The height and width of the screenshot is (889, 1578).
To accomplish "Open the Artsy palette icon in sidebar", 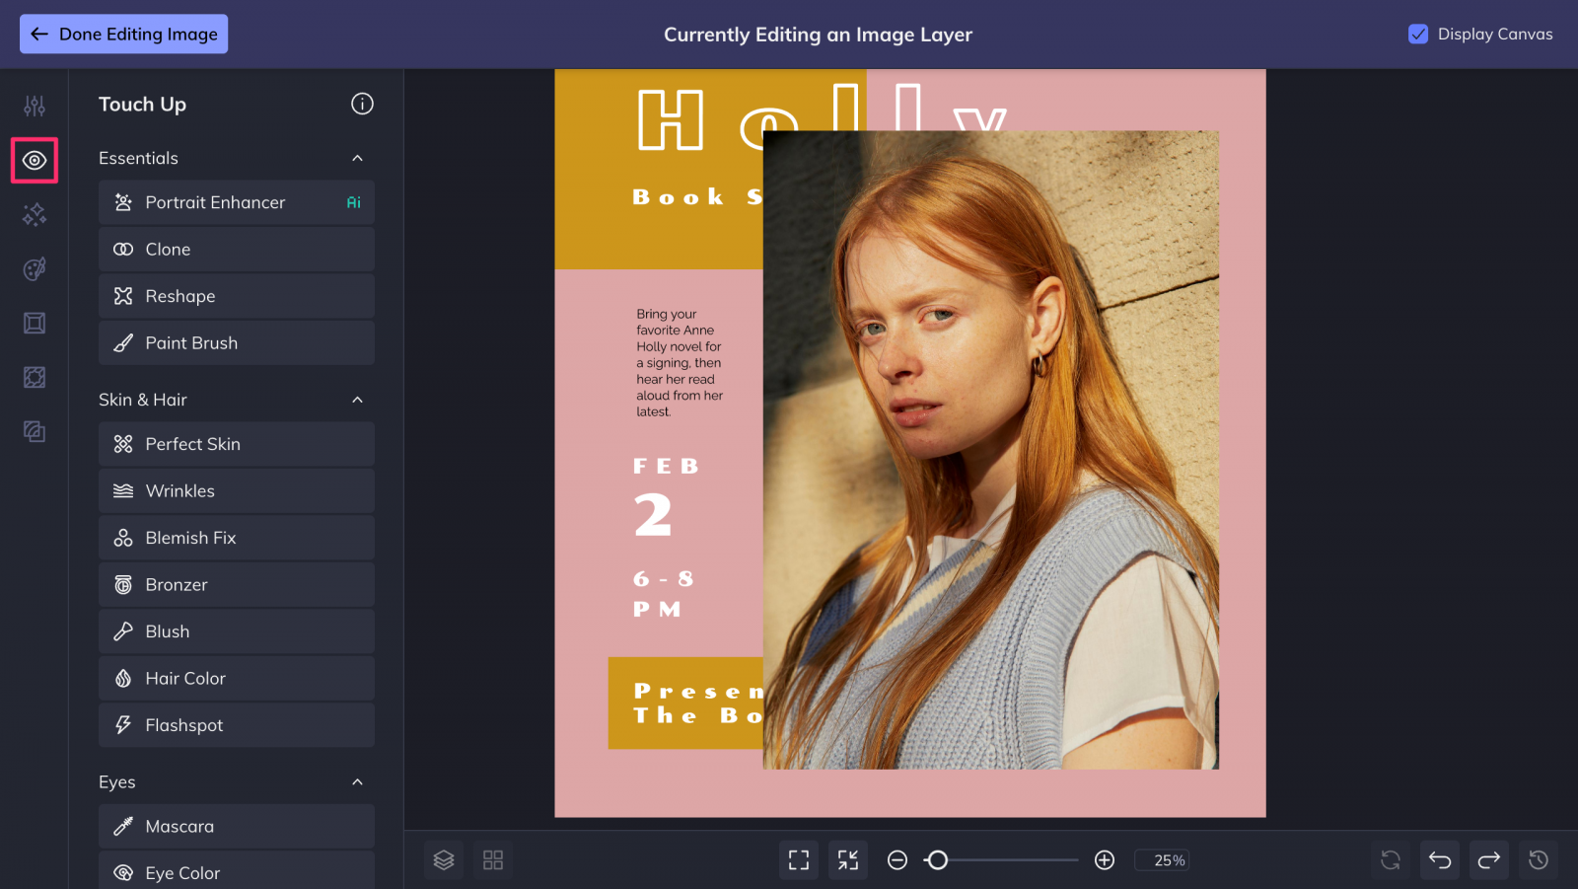I will pos(35,268).
